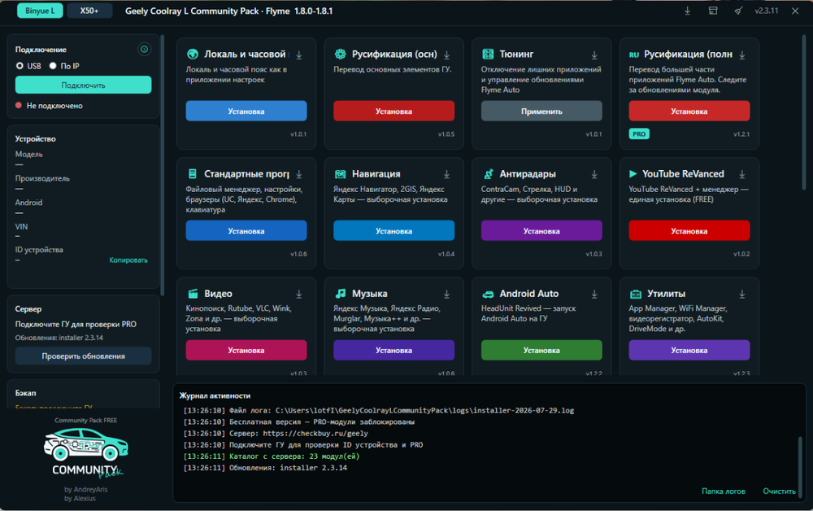Image resolution: width=813 pixels, height=511 pixels.
Task: Click Копировать device ID link
Action: click(x=128, y=260)
